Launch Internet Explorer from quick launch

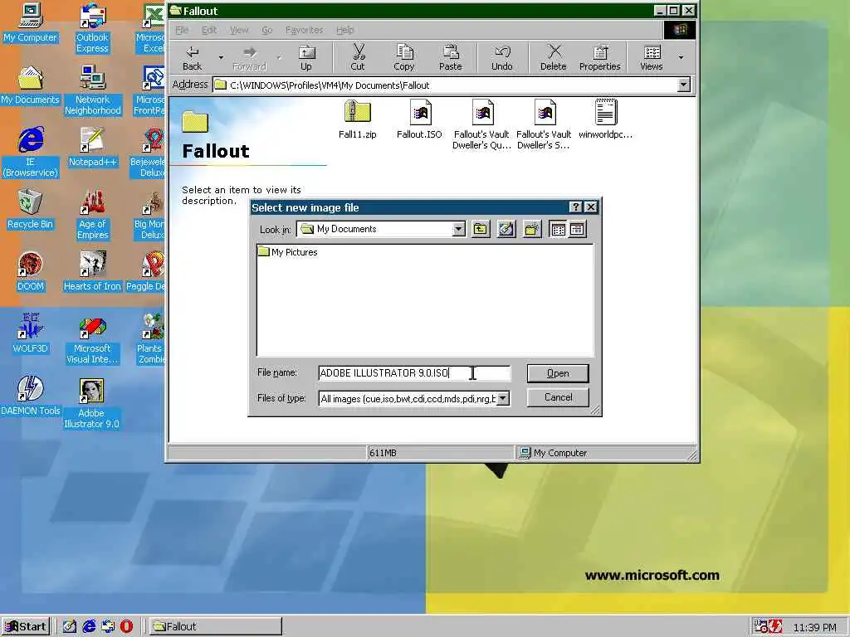coord(89,627)
